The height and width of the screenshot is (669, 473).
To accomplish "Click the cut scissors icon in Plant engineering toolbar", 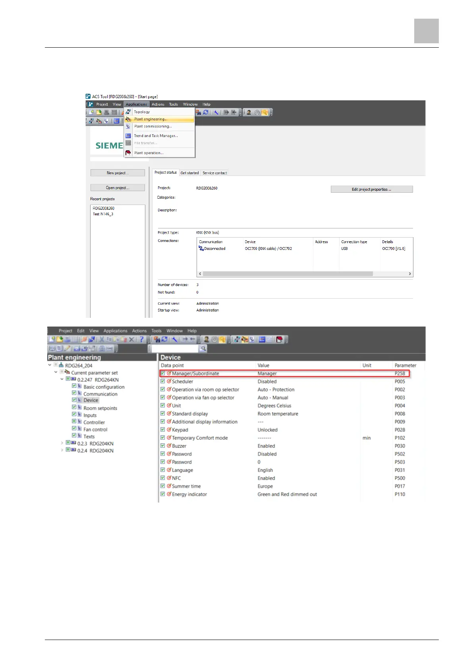I will coord(102,339).
